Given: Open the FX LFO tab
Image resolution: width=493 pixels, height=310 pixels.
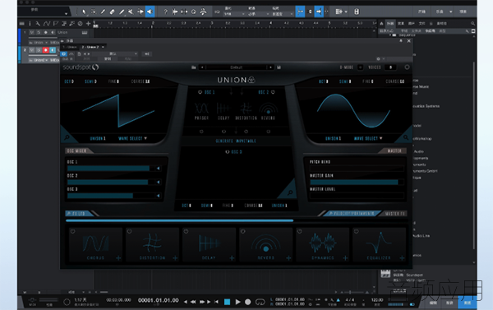Looking at the screenshot, I should 79,214.
